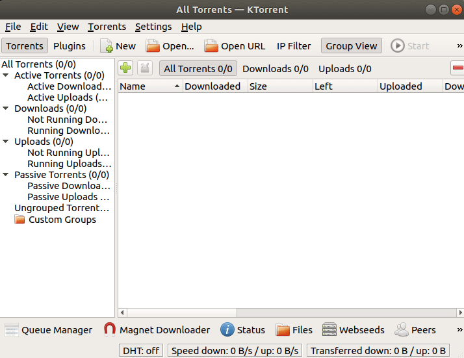The width and height of the screenshot is (464, 358).
Task: Open the Peers panel
Action: point(415,330)
